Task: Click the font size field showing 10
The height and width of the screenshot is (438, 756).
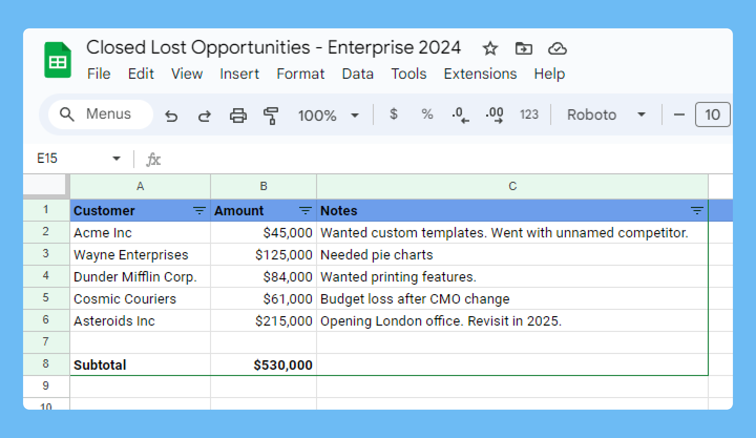Action: [712, 114]
